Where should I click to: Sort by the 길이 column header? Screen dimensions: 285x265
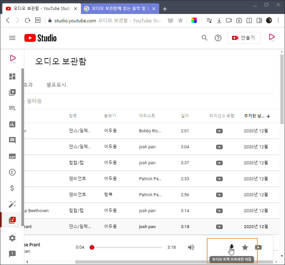click(x=185, y=116)
